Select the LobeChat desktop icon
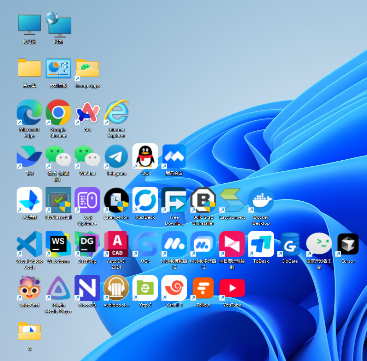This screenshot has height=361, width=367. (29, 288)
